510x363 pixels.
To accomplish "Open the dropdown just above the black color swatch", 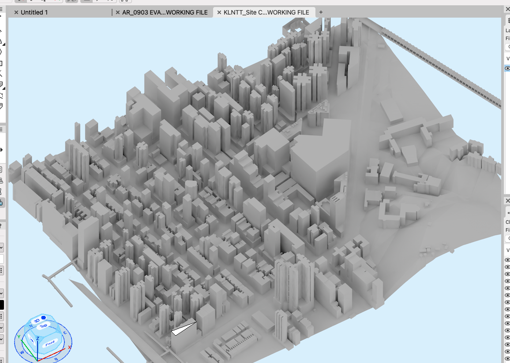I will (2, 293).
